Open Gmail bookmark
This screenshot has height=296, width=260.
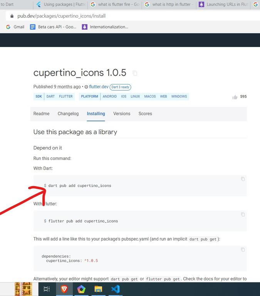(15, 27)
